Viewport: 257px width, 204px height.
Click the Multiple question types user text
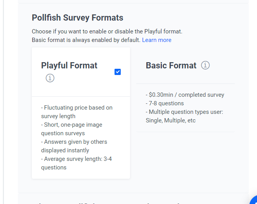(184, 112)
